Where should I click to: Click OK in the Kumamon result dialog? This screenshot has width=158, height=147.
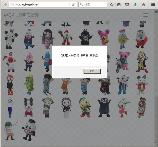[92, 71]
